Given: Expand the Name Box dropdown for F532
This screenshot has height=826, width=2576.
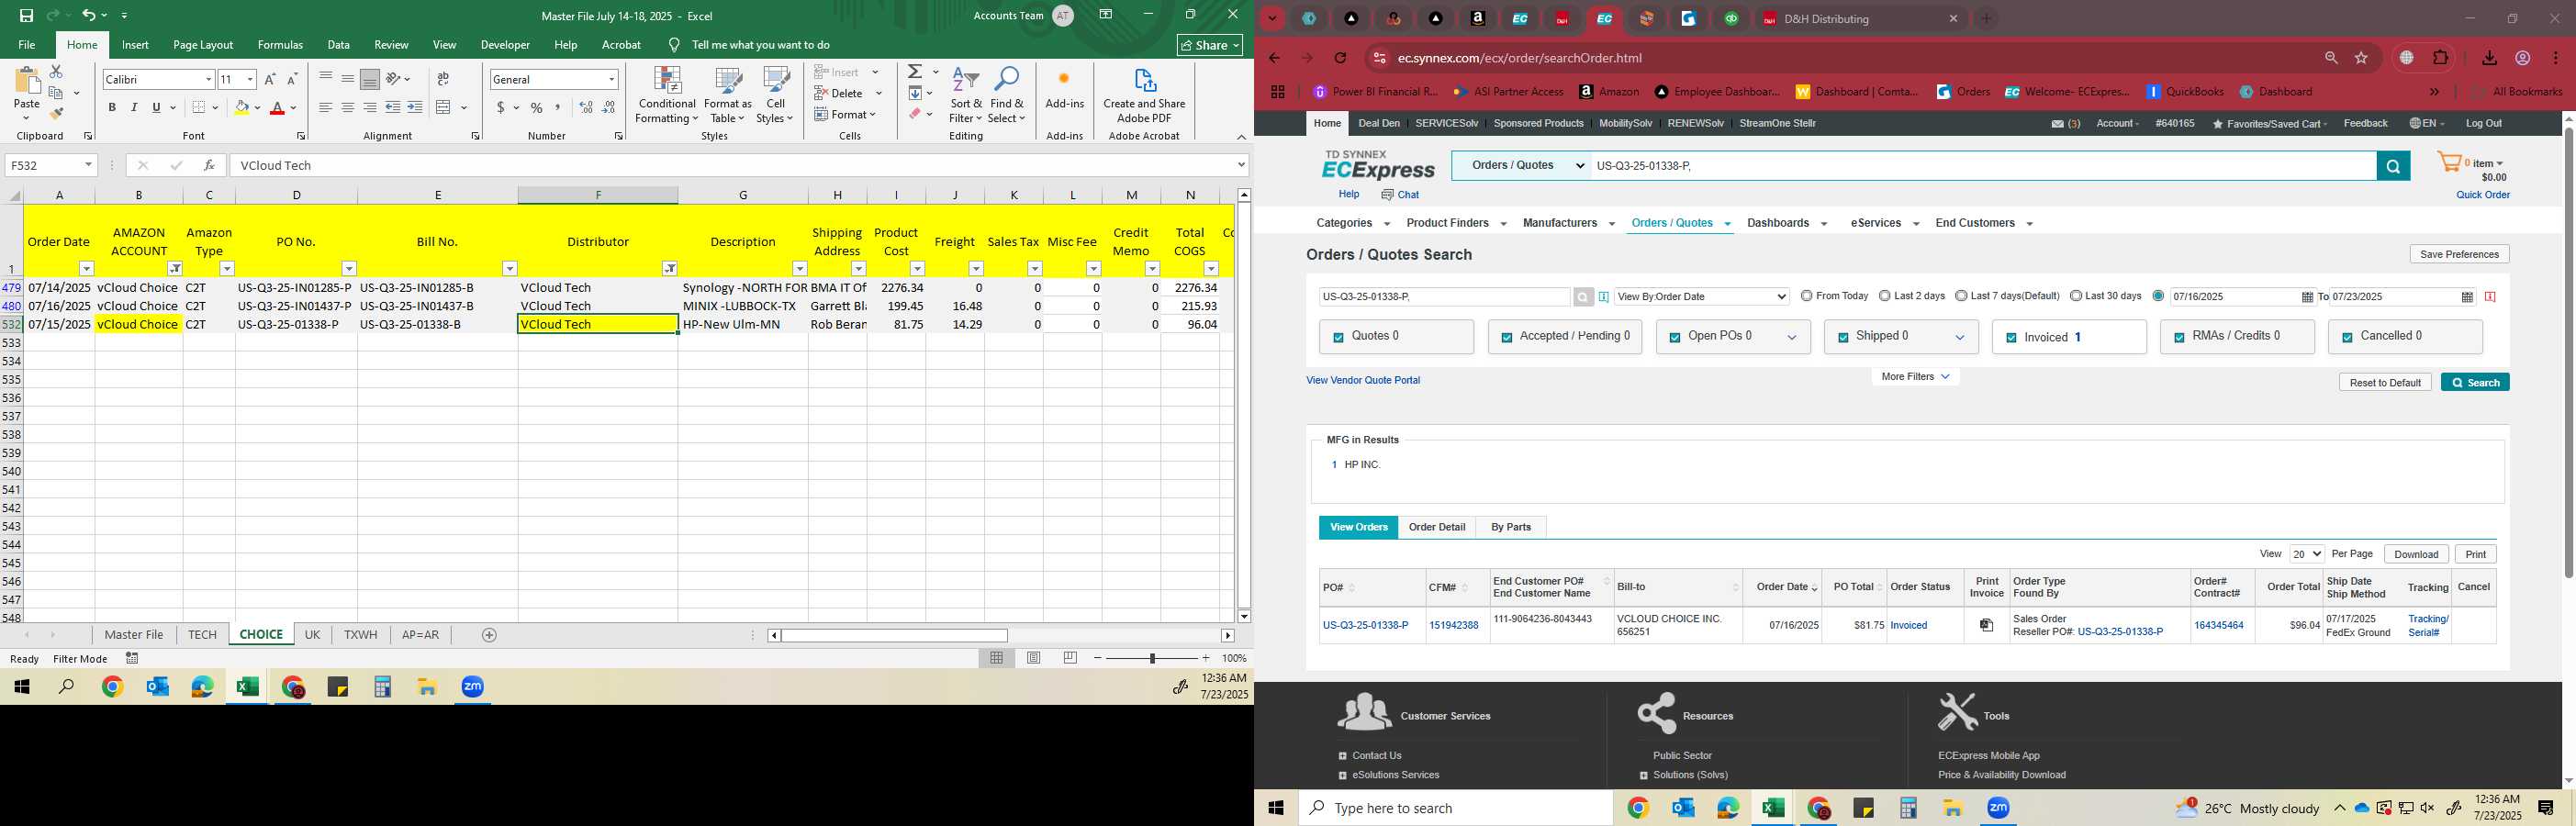Looking at the screenshot, I should [x=88, y=165].
